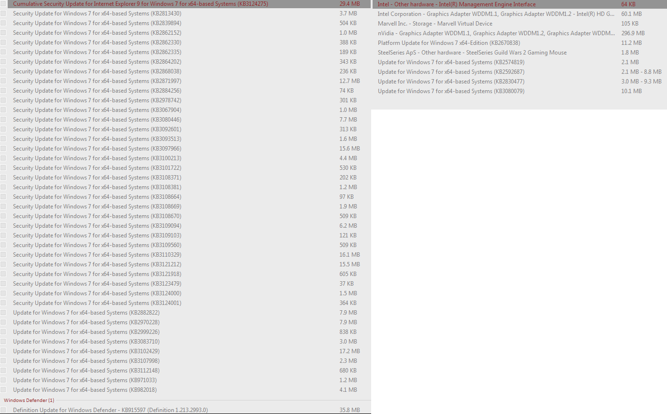Tick the checkbox for Security Update KB2813430

tap(3, 14)
